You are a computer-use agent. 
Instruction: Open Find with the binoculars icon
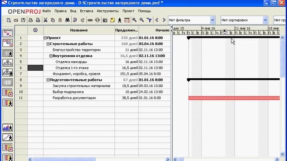[x=67, y=20]
